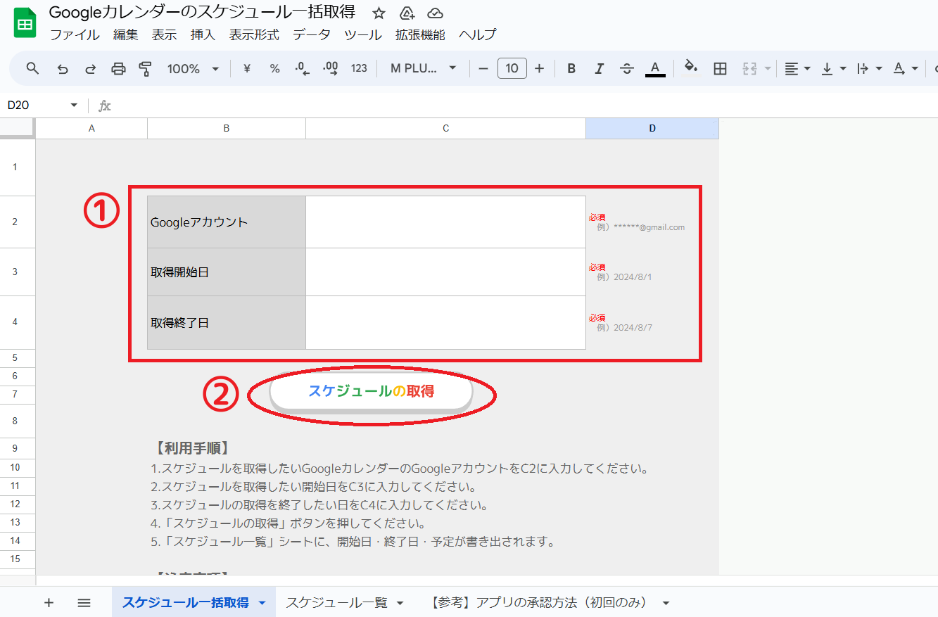
Task: Activate the paint format tool
Action: (x=146, y=68)
